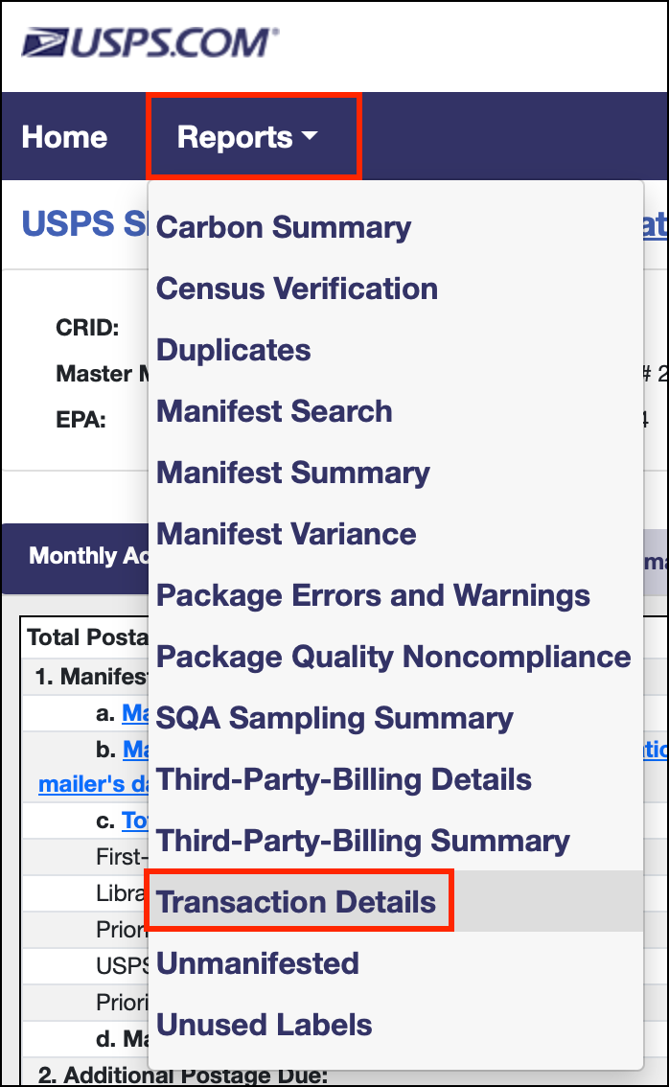
Task: Open the Duplicates report
Action: pyautogui.click(x=234, y=350)
